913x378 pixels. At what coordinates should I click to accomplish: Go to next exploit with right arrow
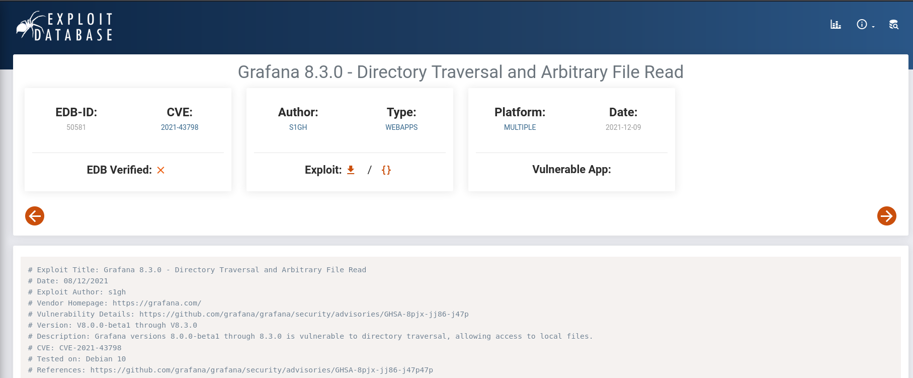pyautogui.click(x=887, y=216)
